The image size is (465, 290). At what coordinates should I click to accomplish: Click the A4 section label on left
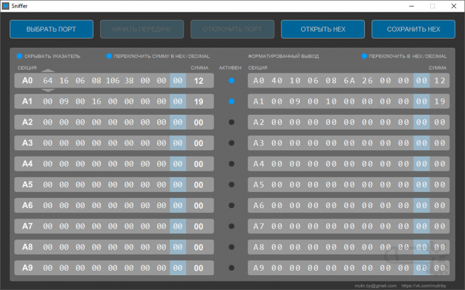tap(27, 164)
